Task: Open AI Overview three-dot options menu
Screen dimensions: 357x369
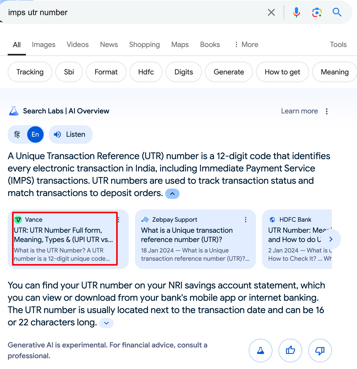Action: pyautogui.click(x=326, y=111)
